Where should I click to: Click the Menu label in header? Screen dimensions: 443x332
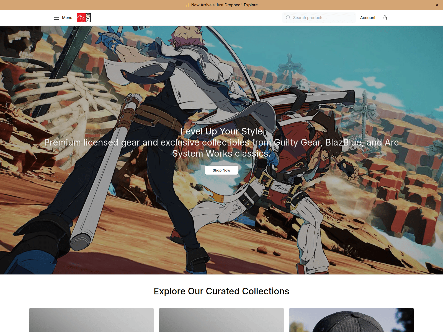(x=67, y=18)
